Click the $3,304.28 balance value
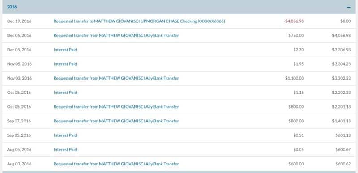The width and height of the screenshot is (358, 173). point(341,64)
